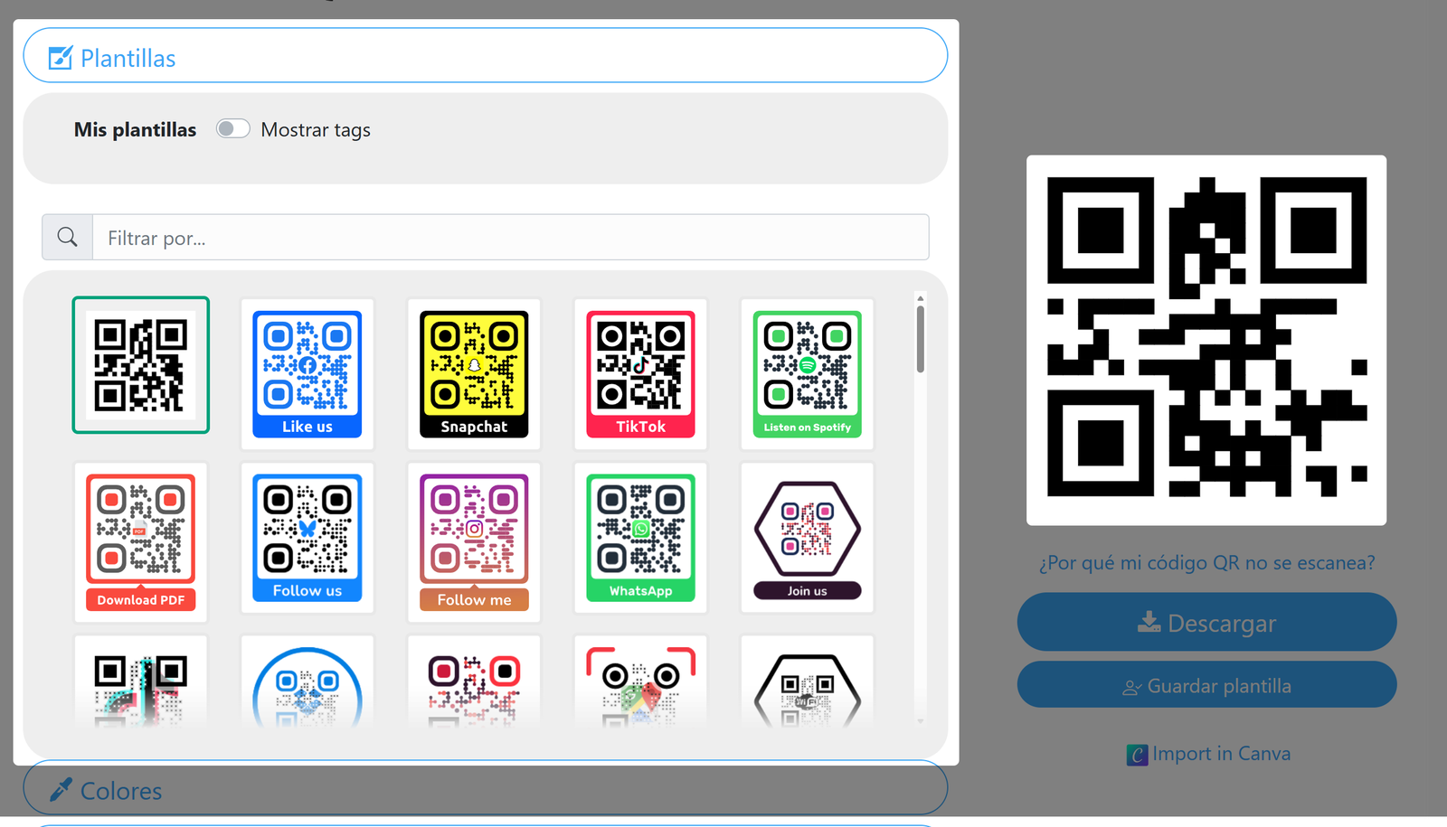
Task: Click the download arrow icon on Descargar
Action: (x=1149, y=622)
